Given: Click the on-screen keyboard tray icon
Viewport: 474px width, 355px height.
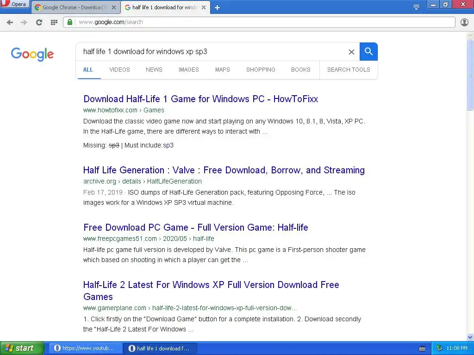Looking at the screenshot, I should (x=422, y=349).
